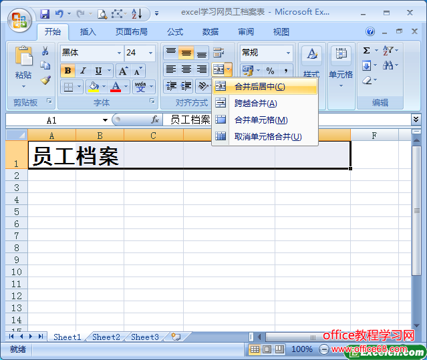Zoom out using the minus button

[x=324, y=349]
